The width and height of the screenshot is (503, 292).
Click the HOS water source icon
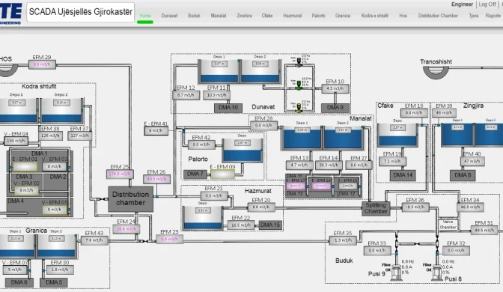[8, 70]
